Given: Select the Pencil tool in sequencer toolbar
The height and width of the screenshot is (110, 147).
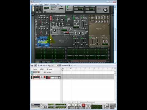Looking at the screenshot, I should 39,66.
